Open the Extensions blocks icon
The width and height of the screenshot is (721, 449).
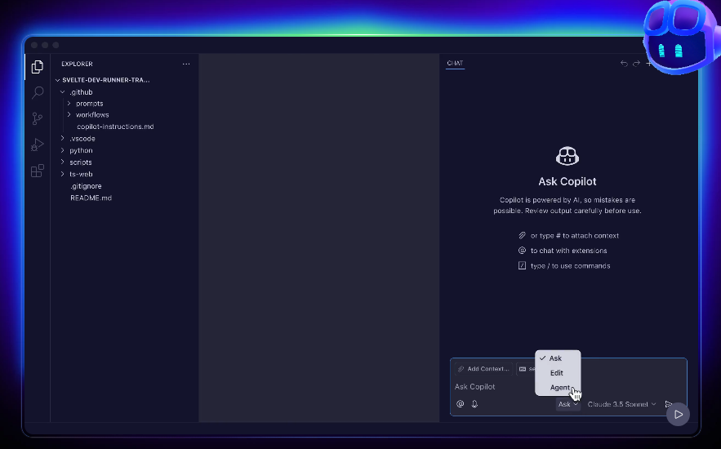(x=38, y=171)
